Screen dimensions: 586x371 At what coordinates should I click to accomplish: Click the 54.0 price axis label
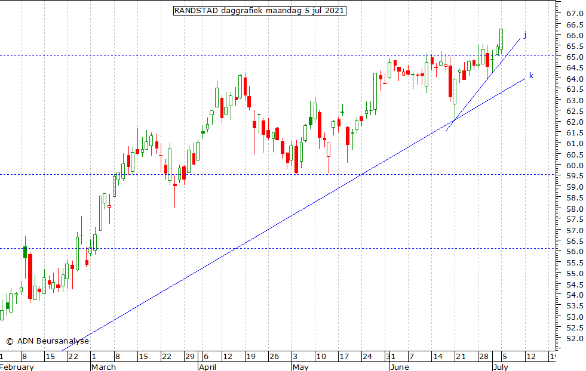(575, 295)
